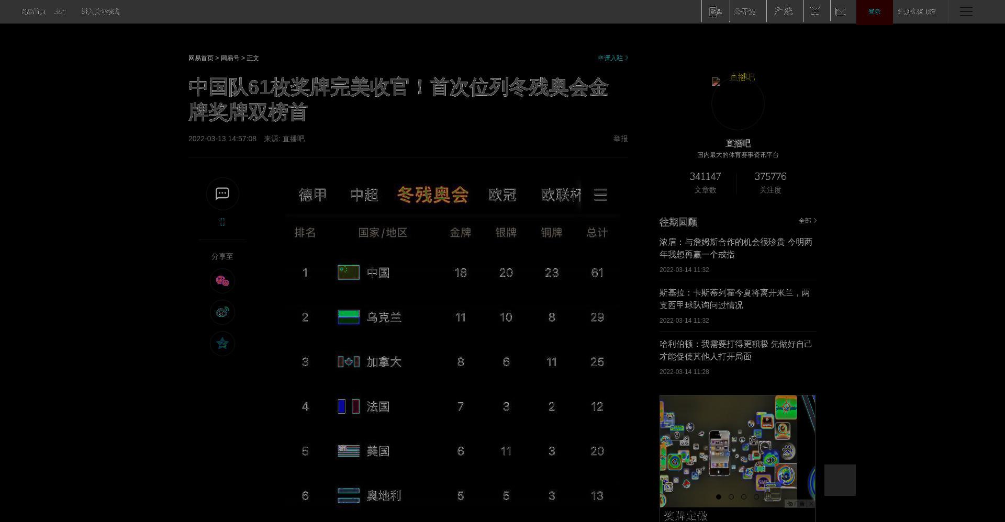1005x522 pixels.
Task: Click 奖牌定做 ad caption
Action: click(686, 516)
